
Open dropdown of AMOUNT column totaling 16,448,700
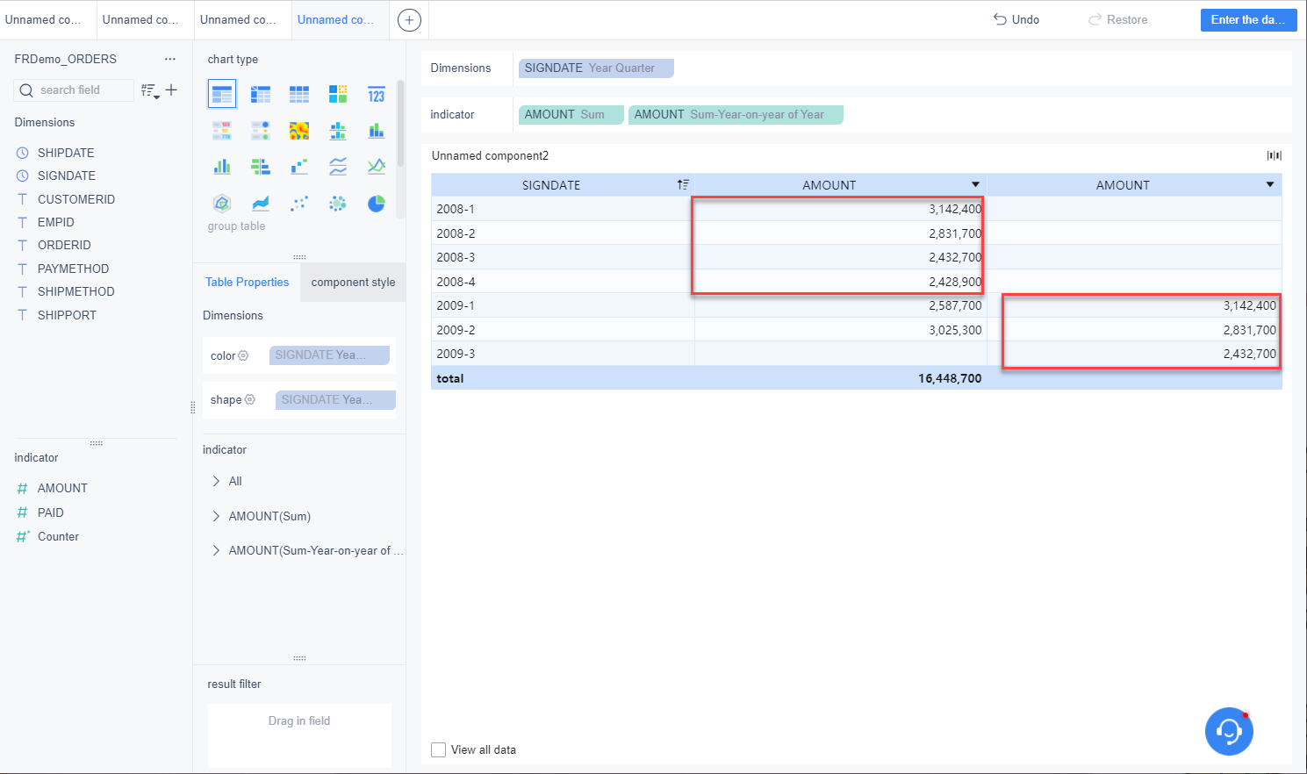point(975,185)
